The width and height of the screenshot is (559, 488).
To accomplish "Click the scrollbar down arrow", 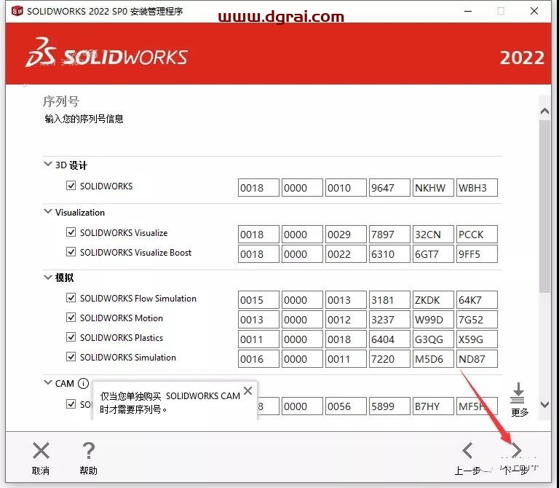I will (544, 404).
